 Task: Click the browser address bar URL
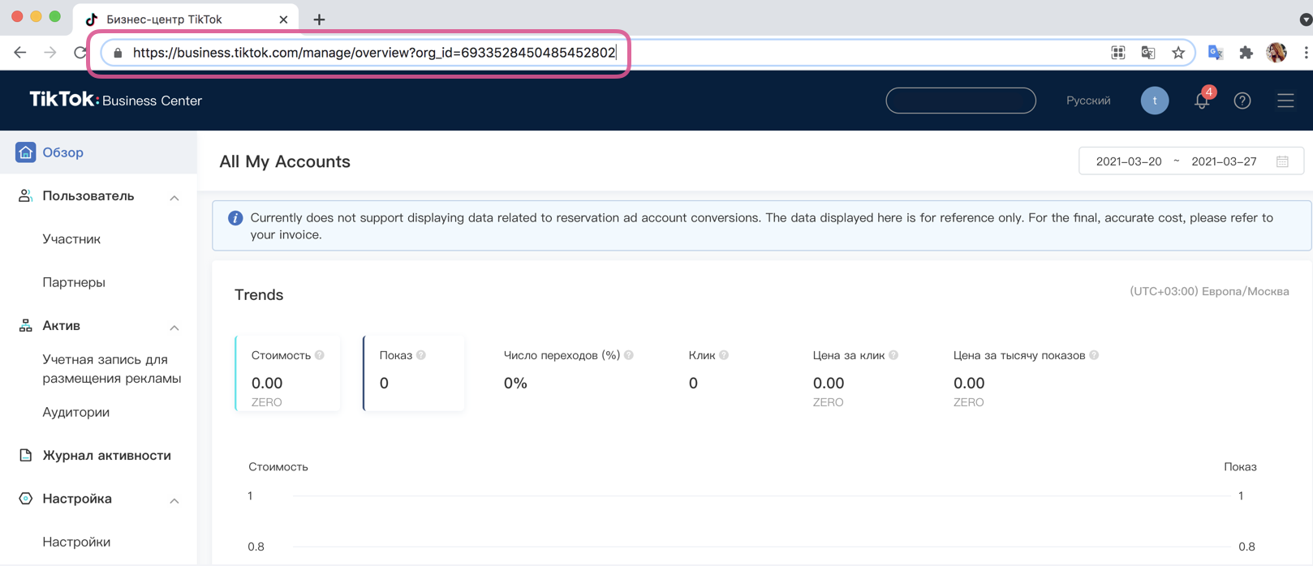(374, 53)
